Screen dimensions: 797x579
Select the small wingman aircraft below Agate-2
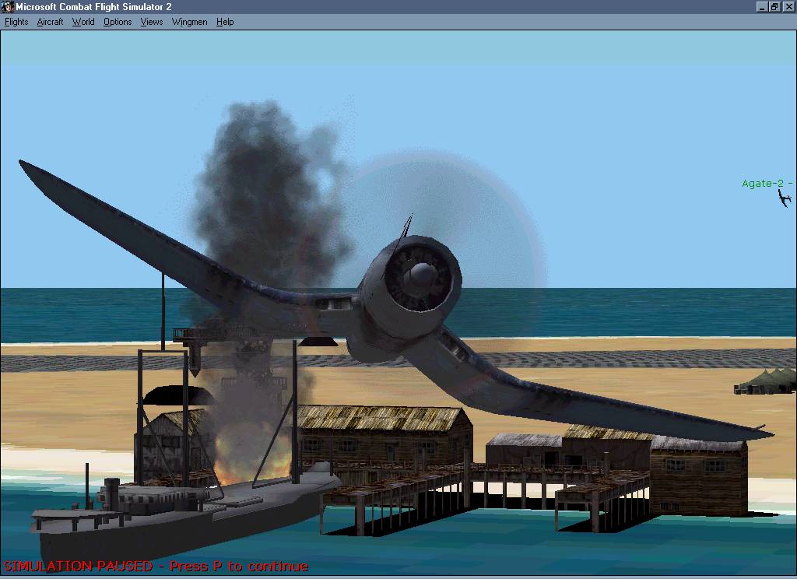point(785,198)
